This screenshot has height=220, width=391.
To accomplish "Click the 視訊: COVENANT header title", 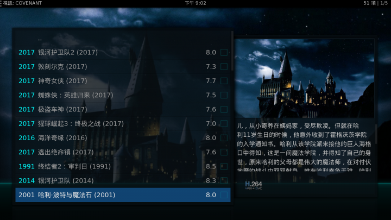I will pyautogui.click(x=22, y=3).
